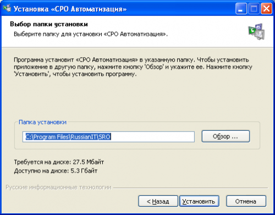Click the Обзор browse button
This screenshot has width=275, height=215.
pos(226,136)
